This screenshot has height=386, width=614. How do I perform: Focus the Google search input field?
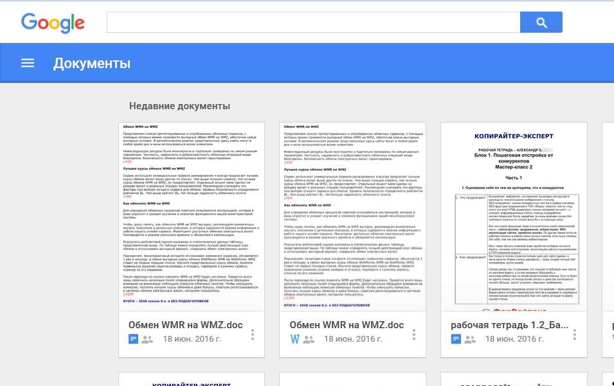[313, 22]
